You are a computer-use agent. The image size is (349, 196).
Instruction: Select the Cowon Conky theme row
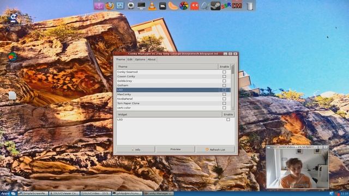tap(173, 76)
